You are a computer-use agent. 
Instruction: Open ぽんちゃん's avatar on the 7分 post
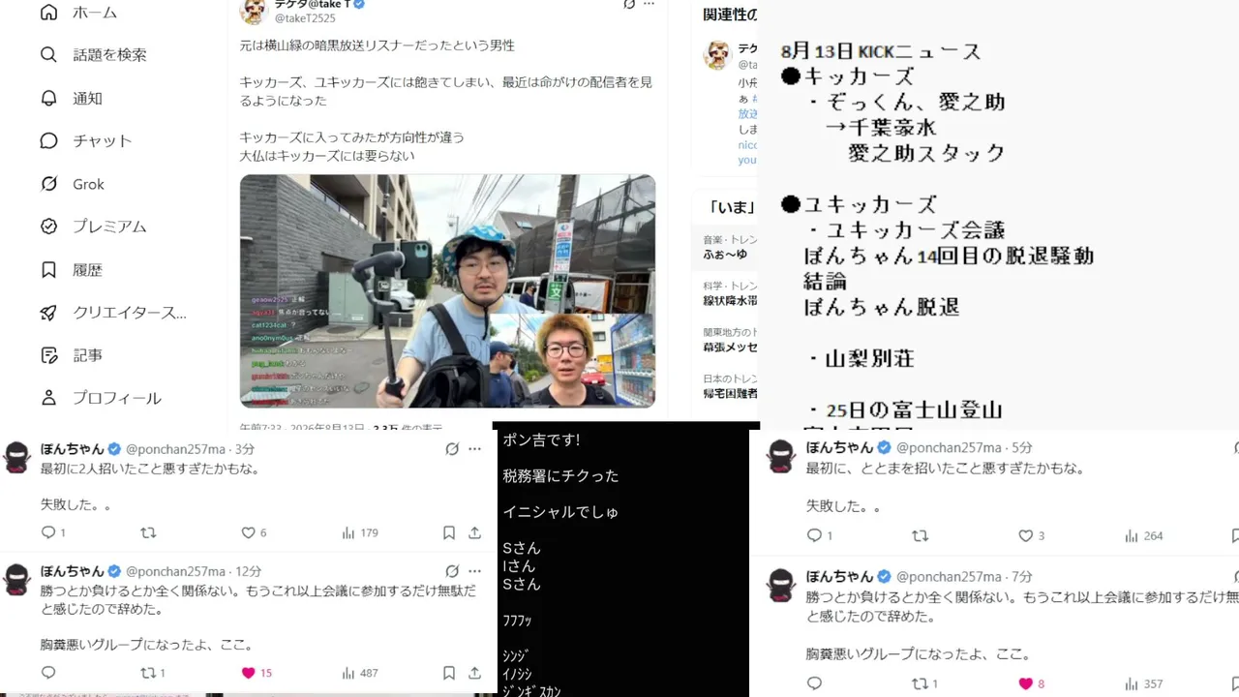pyautogui.click(x=782, y=584)
